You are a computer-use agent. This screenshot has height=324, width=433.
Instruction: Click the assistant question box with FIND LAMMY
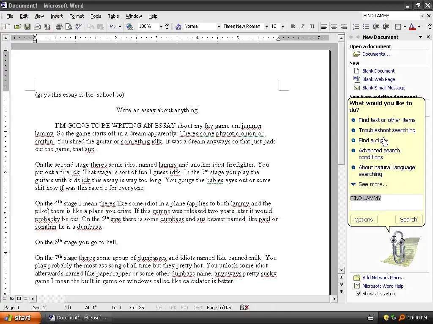tap(386, 202)
